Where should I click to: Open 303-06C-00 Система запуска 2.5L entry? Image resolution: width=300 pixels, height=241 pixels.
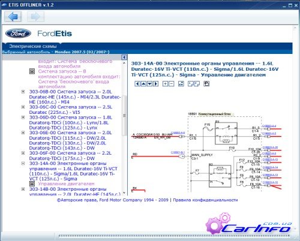[x=71, y=110]
